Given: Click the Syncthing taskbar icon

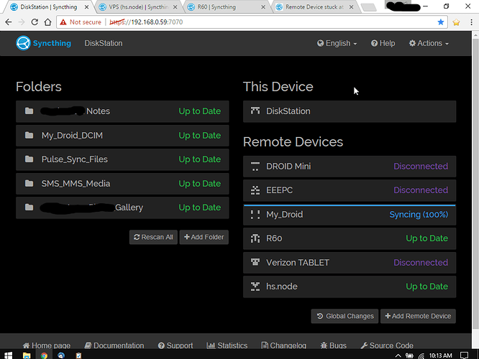Looking at the screenshot, I should (x=61, y=355).
